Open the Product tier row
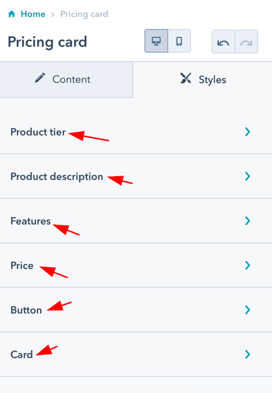Screen dimensions: 272x393 click(136, 132)
